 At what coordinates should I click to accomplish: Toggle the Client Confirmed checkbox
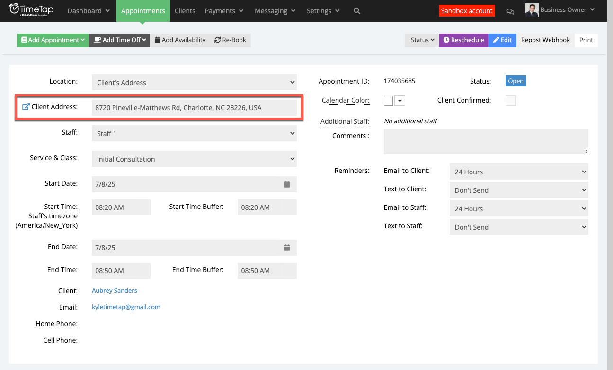coord(510,100)
